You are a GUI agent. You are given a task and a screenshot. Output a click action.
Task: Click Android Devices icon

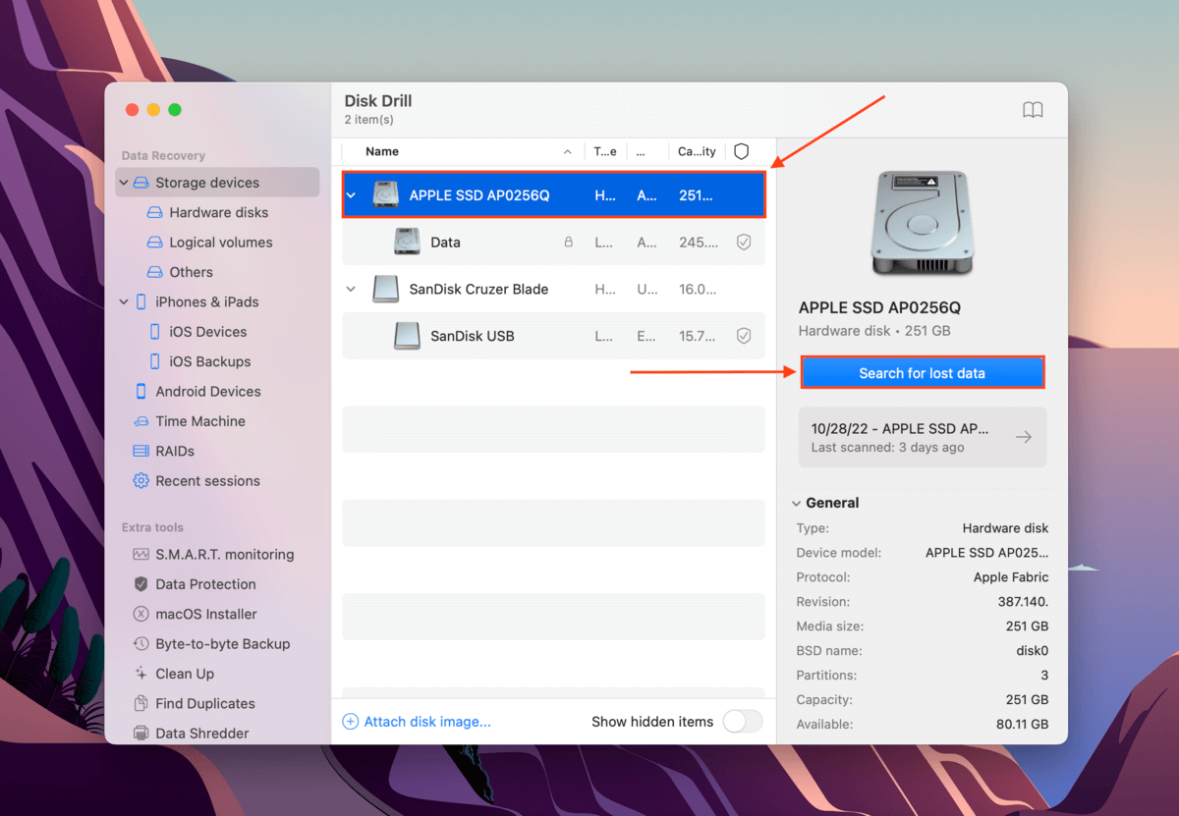pos(141,391)
